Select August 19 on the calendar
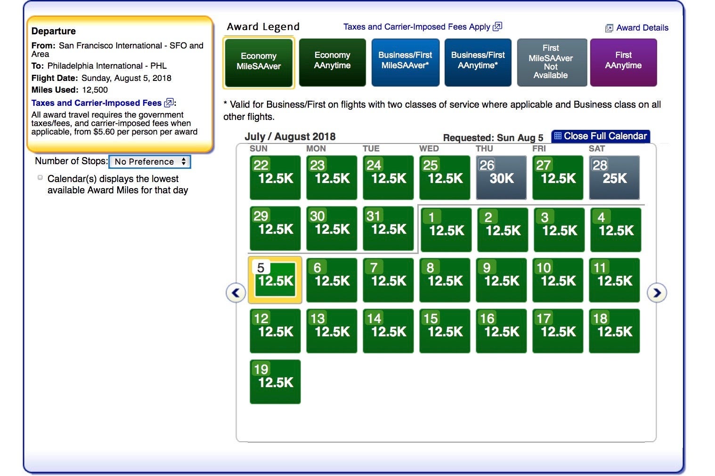Image resolution: width=715 pixels, height=476 pixels. point(275,381)
